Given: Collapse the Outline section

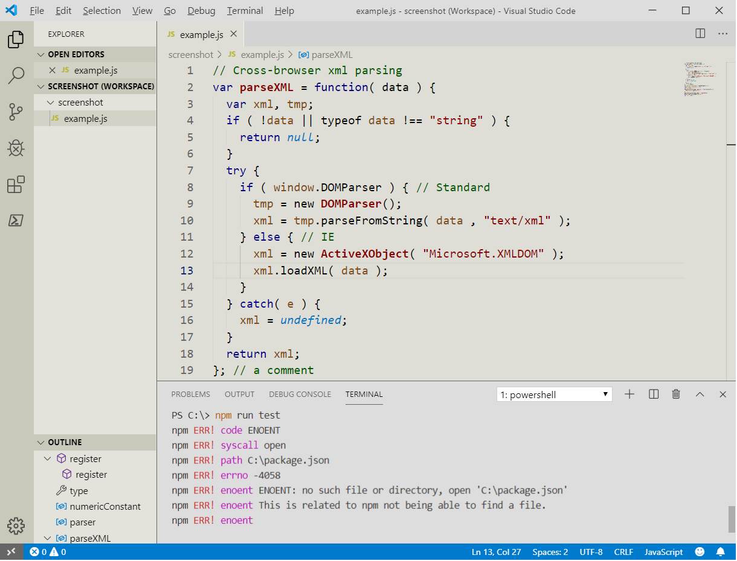Looking at the screenshot, I should tap(41, 442).
